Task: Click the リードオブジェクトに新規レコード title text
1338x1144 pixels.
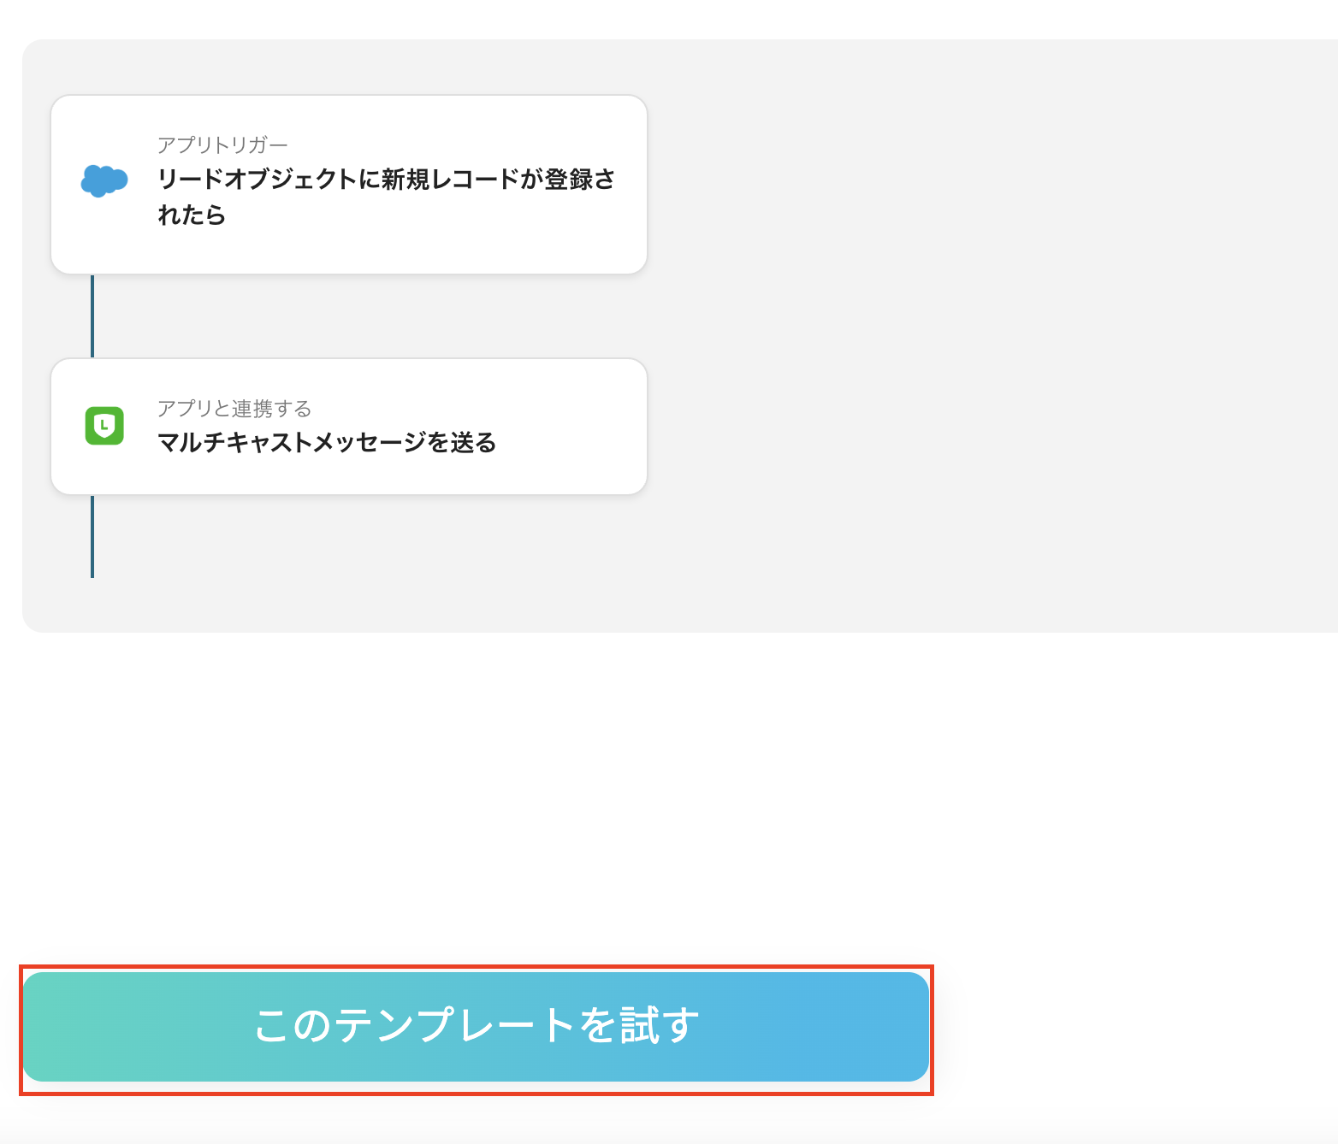Action: [x=386, y=180]
